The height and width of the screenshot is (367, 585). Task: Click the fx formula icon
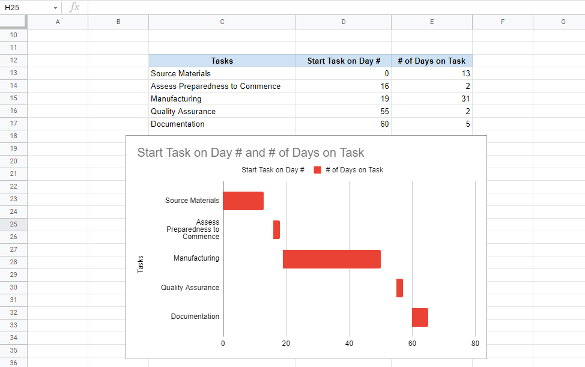[74, 7]
